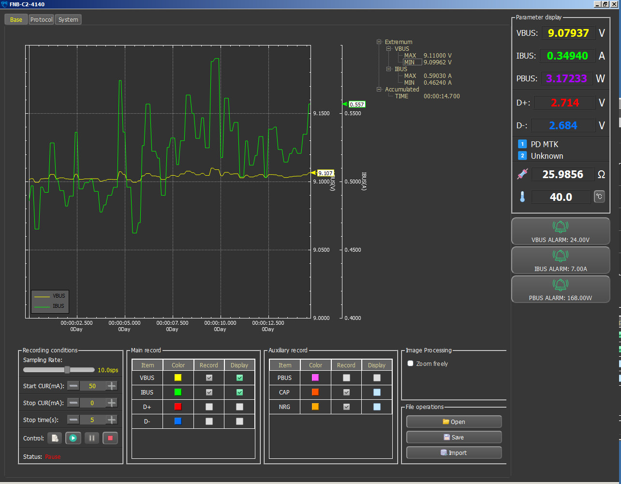Toggle the D+ Record checkbox
This screenshot has width=621, height=484.
tap(209, 407)
